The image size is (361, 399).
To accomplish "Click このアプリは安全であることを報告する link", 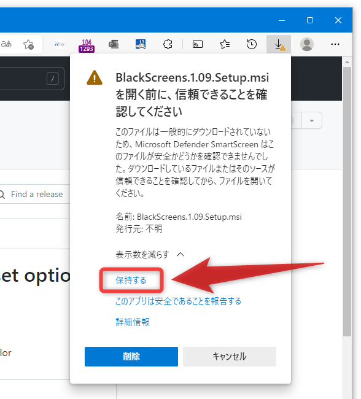I will pos(178,301).
